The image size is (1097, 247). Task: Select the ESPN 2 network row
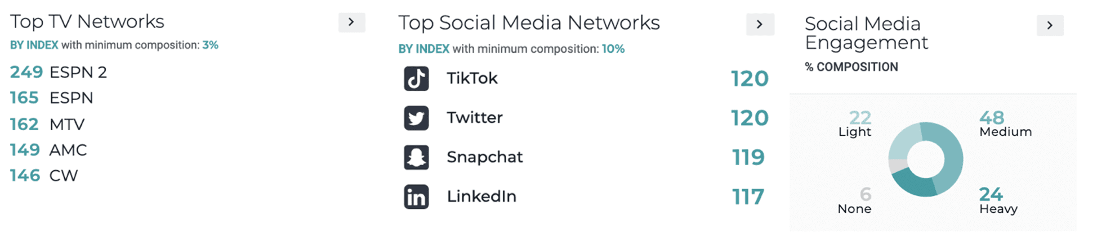59,72
